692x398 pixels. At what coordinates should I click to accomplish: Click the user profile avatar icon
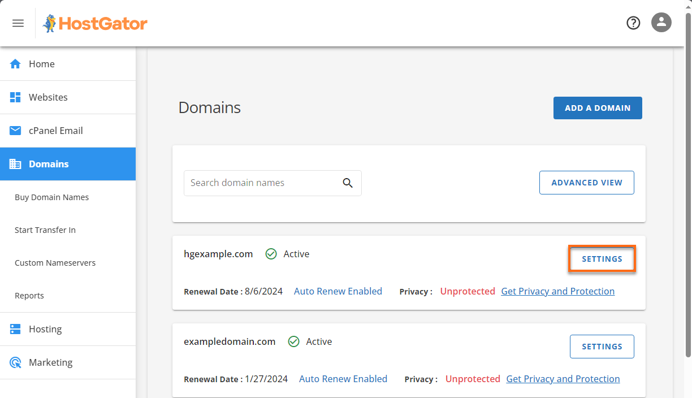click(x=661, y=23)
